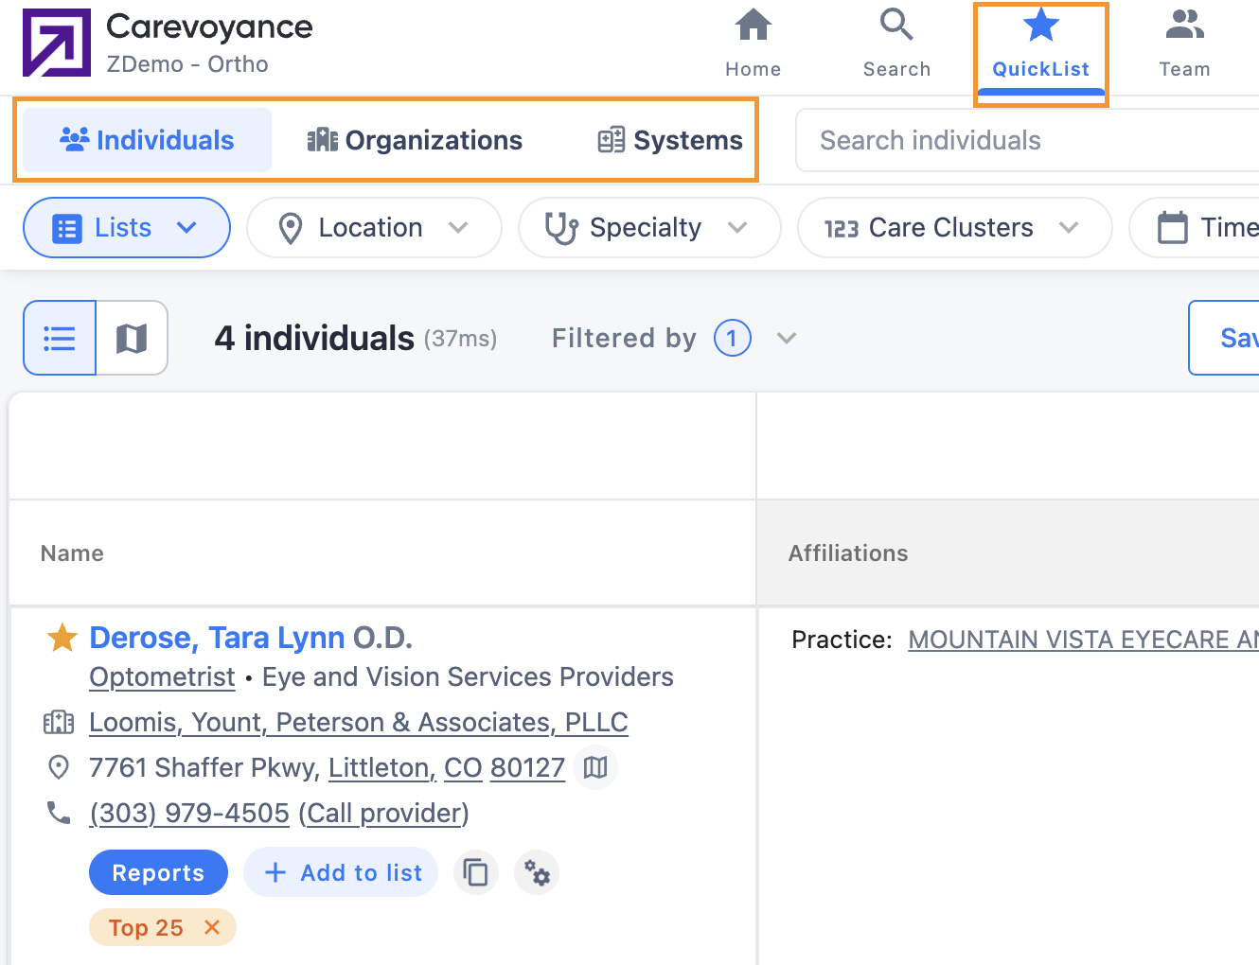The width and height of the screenshot is (1259, 965).
Task: Go to Home via house icon
Action: point(754,26)
